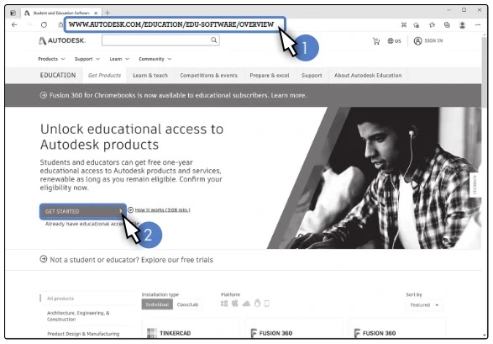Open the browser tab actions icon

(13, 13)
